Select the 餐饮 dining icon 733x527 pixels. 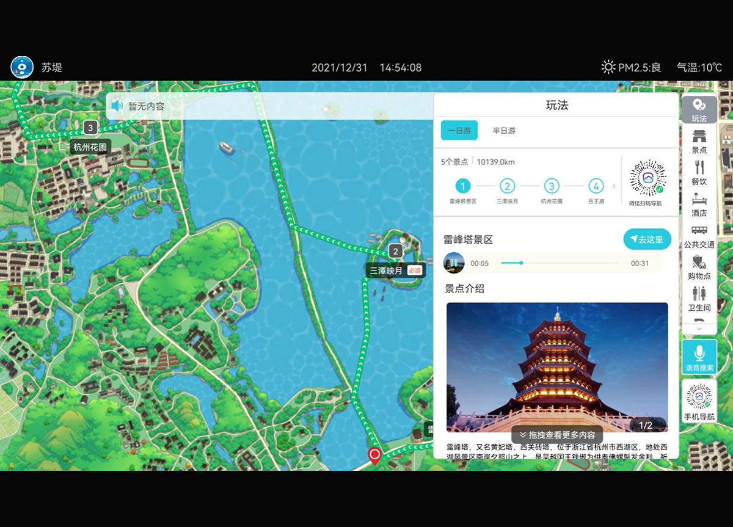699,173
